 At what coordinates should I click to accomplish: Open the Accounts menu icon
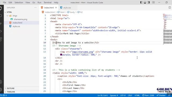(x=1, y=82)
